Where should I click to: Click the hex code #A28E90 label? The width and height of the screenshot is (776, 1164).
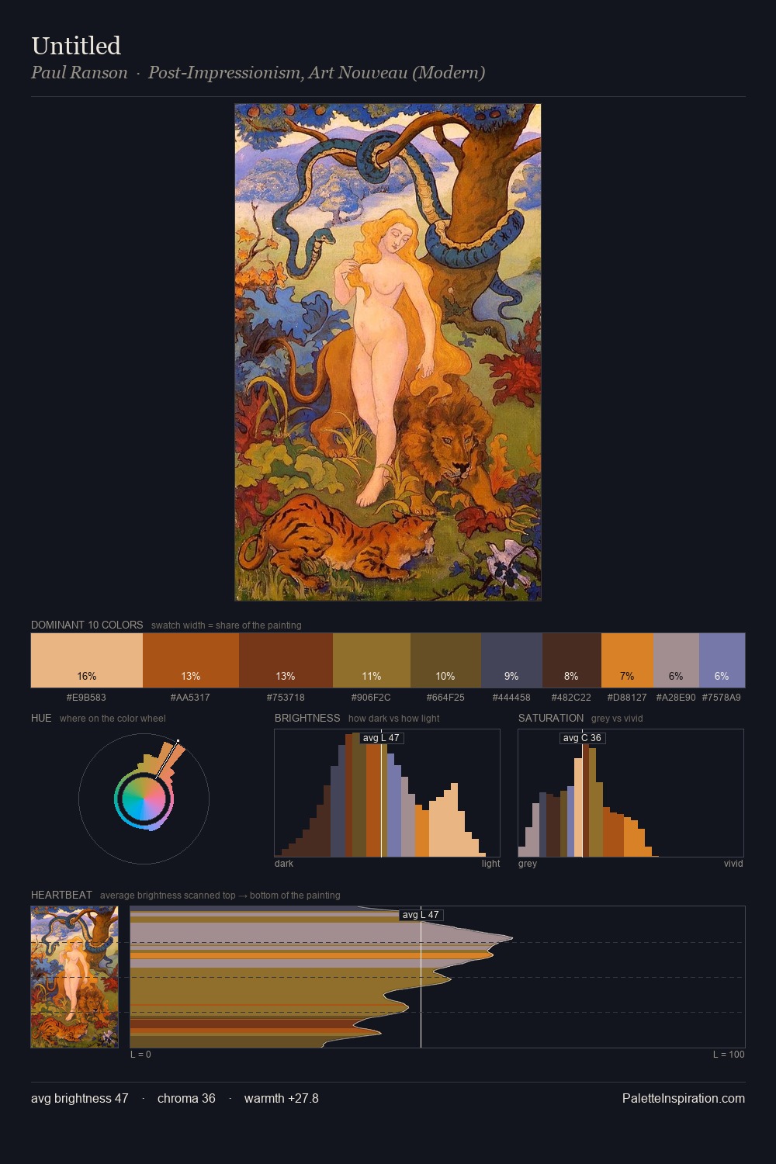pos(676,698)
